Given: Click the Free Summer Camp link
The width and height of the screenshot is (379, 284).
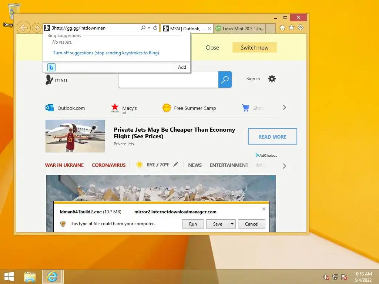Looking at the screenshot, I should click(x=195, y=108).
